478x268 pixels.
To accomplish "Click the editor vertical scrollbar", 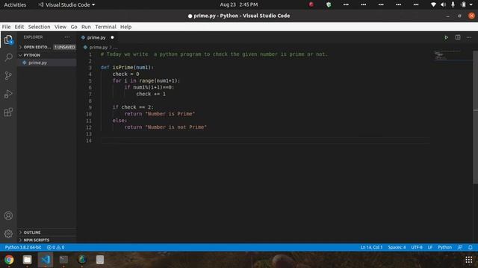I will (x=475, y=117).
